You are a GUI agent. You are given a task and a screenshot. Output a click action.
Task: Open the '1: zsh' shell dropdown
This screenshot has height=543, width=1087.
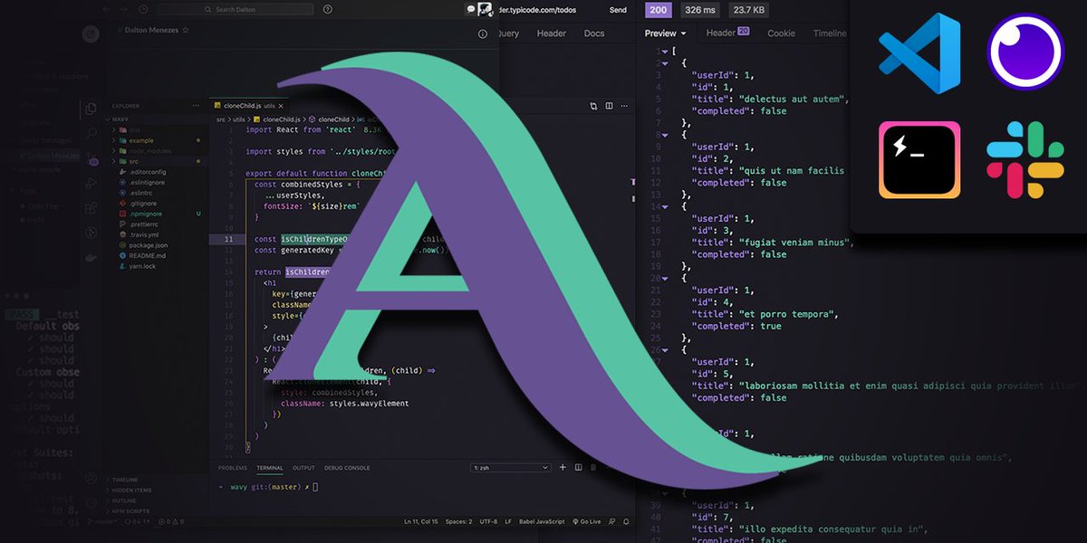tap(510, 468)
